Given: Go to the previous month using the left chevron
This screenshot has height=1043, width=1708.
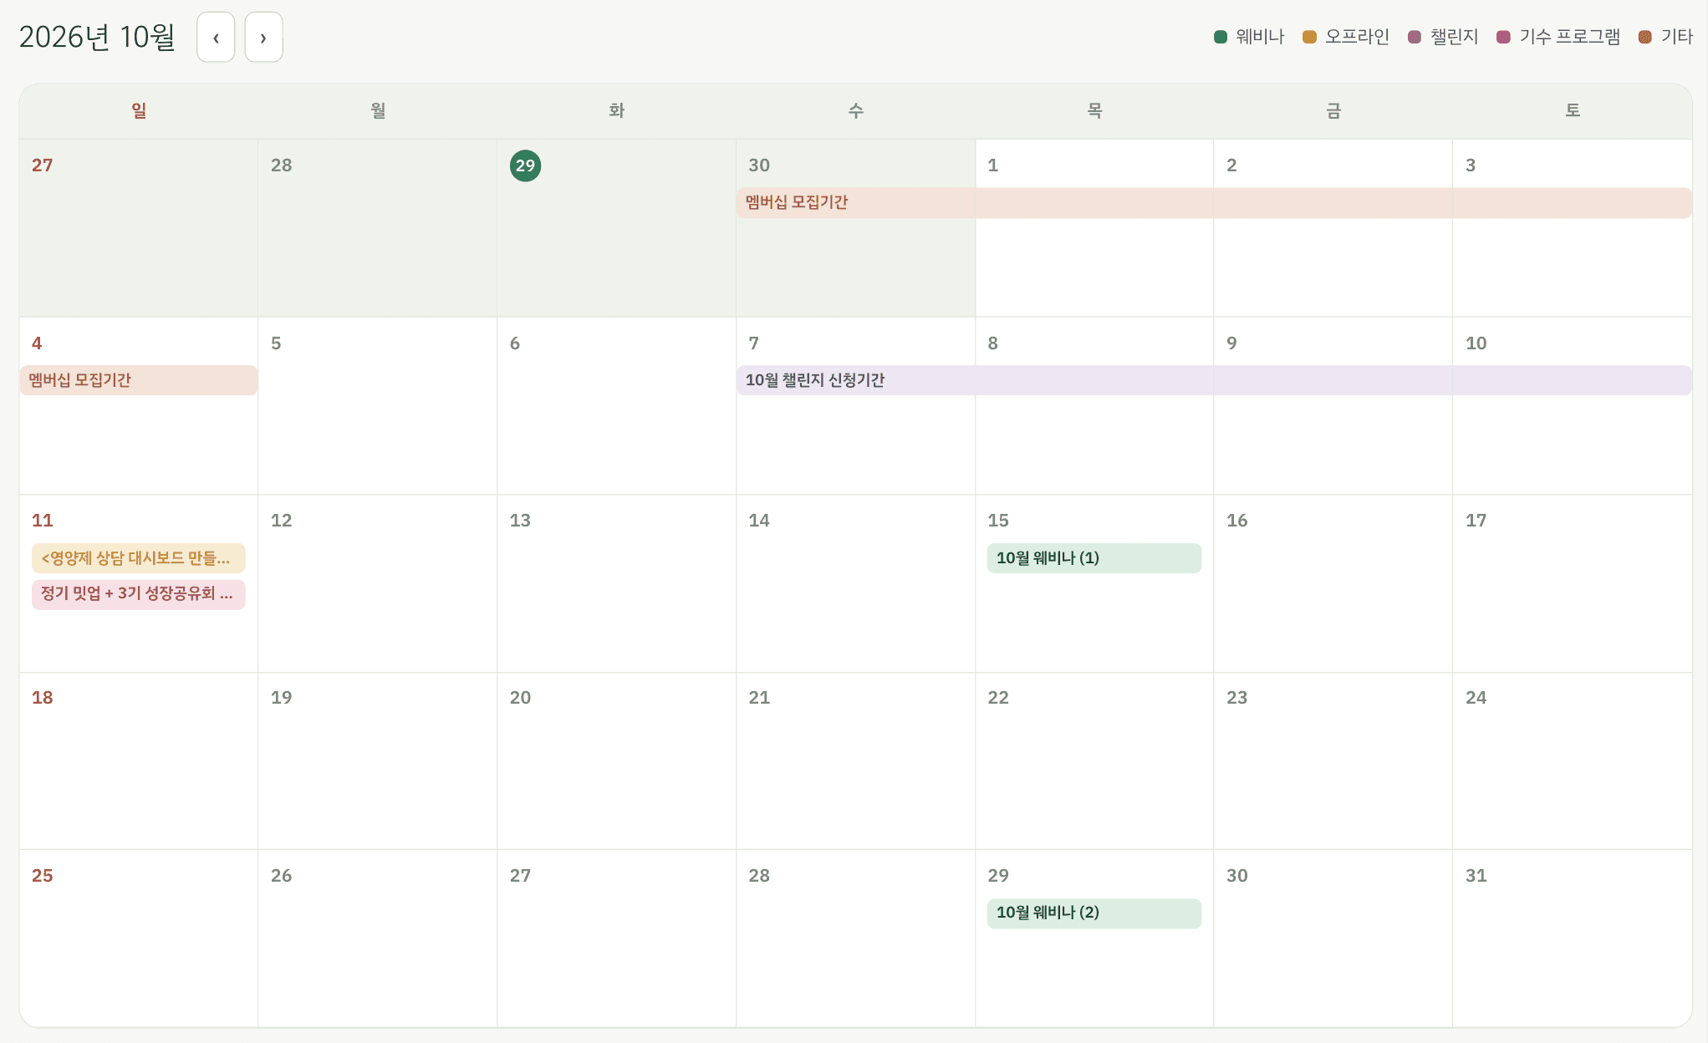Looking at the screenshot, I should click(x=216, y=38).
